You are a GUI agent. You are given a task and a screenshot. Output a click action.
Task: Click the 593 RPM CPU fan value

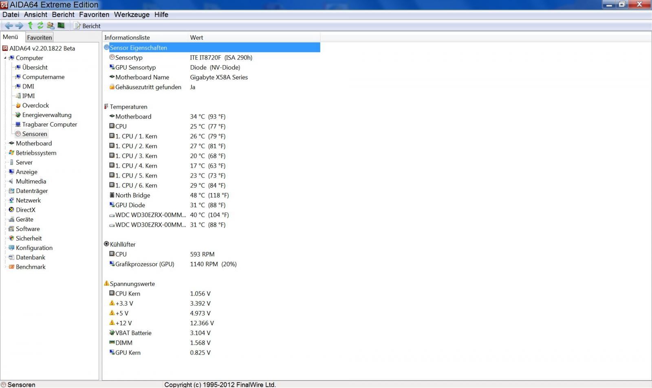(x=202, y=254)
